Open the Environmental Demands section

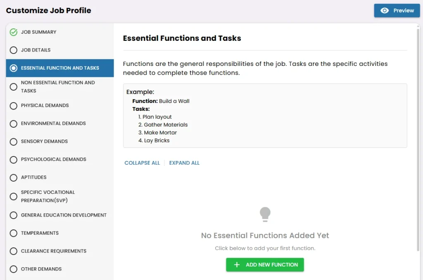coord(53,124)
